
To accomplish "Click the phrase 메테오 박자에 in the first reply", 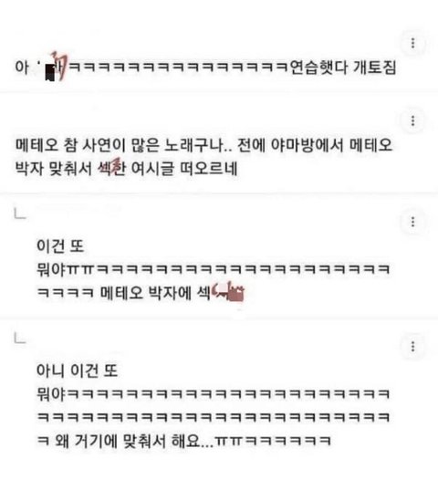I will 146,293.
